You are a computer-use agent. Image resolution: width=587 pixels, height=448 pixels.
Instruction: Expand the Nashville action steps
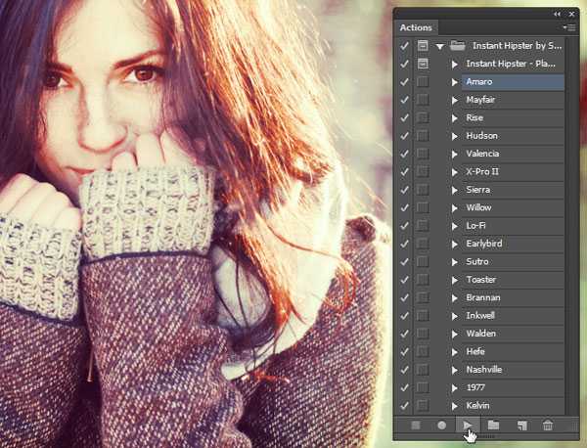point(454,370)
